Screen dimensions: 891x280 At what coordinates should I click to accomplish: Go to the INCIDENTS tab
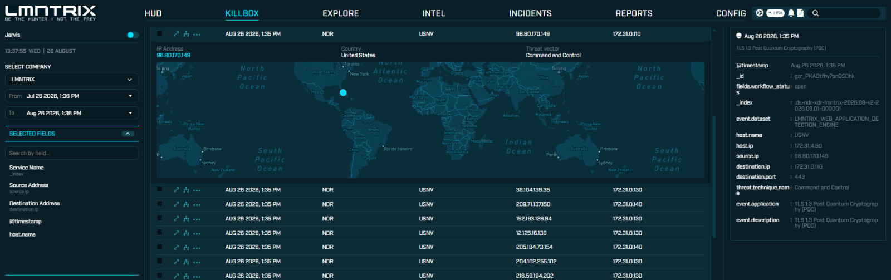click(530, 13)
